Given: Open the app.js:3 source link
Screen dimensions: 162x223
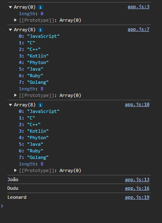Looking at the screenshot, I should (139, 7).
